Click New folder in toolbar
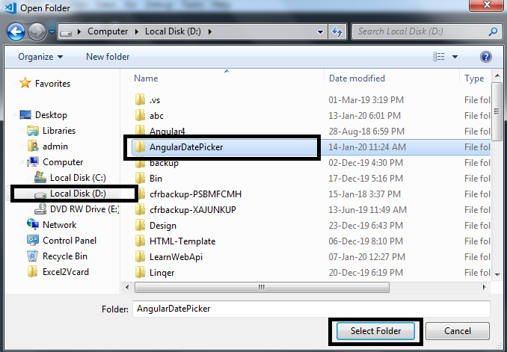Image resolution: width=507 pixels, height=352 pixels. click(x=108, y=57)
